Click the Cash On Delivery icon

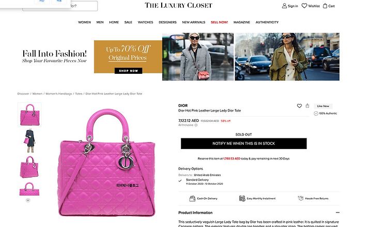click(192, 199)
